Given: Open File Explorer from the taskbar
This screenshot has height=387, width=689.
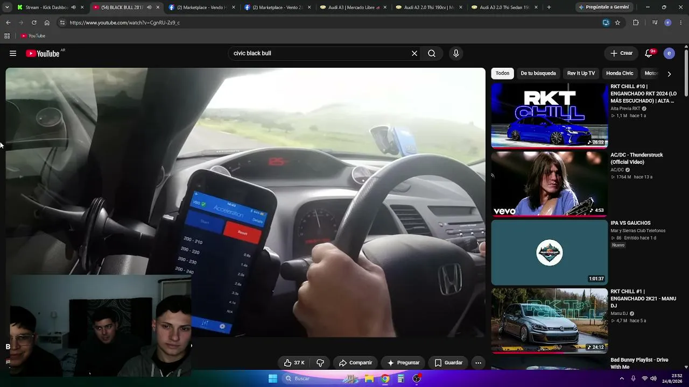Looking at the screenshot, I should click(369, 378).
